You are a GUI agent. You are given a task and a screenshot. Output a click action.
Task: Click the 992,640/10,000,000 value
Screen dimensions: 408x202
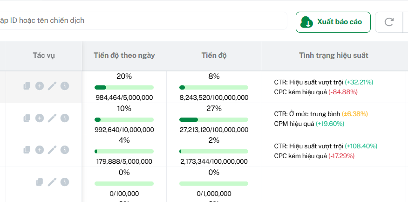tap(124, 130)
